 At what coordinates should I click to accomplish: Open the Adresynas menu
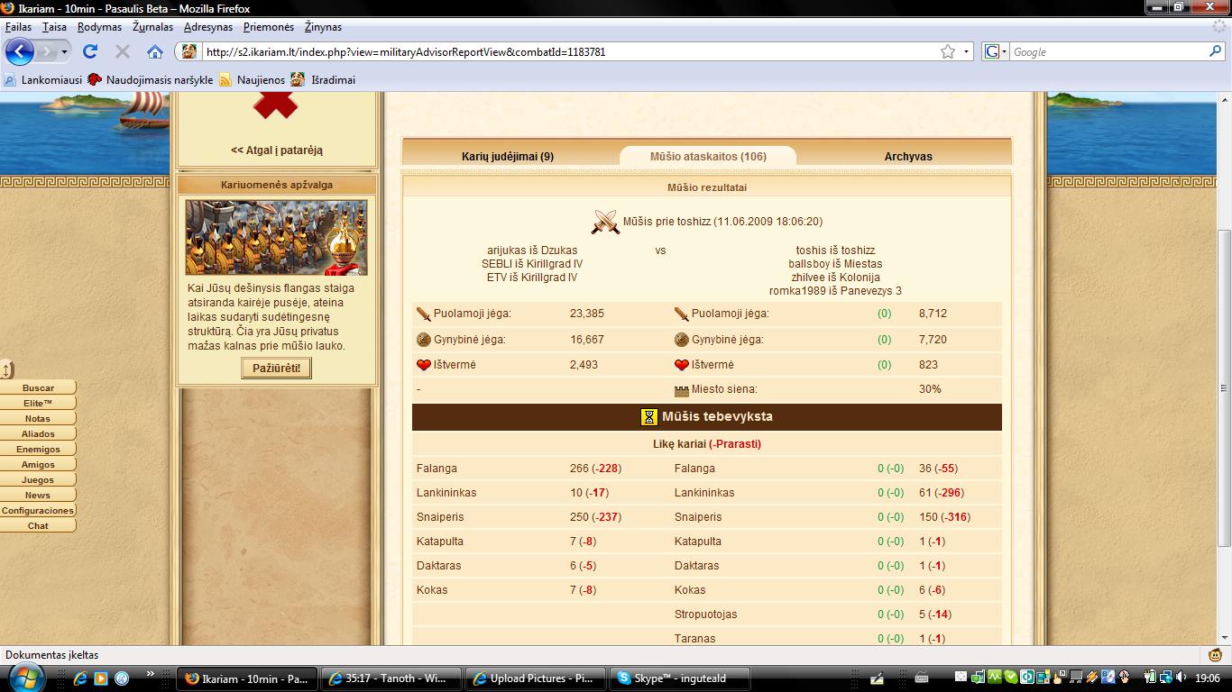208,27
